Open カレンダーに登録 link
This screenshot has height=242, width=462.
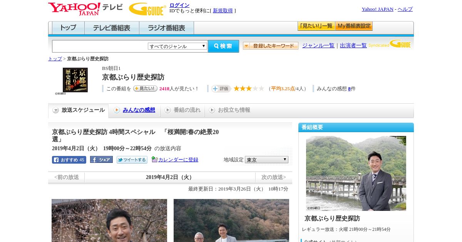(178, 159)
